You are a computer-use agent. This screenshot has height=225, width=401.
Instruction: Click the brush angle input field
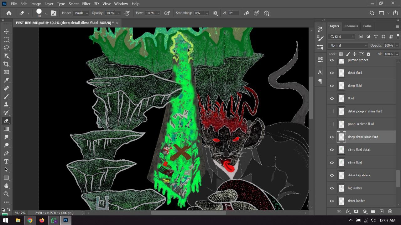tap(233, 13)
